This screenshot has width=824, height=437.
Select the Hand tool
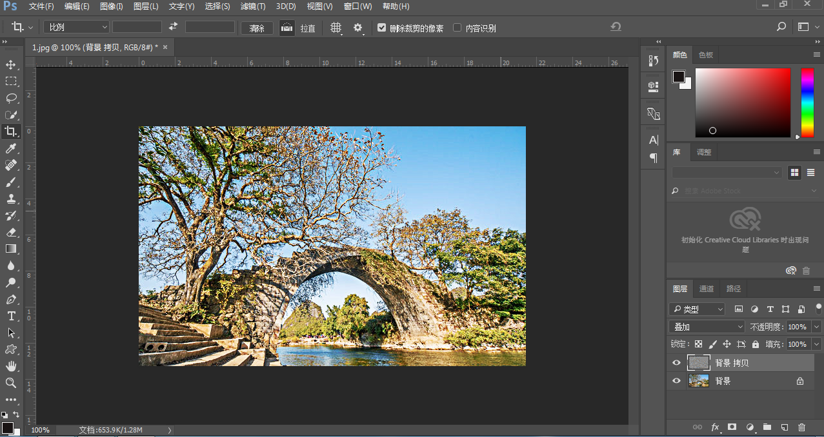tap(11, 366)
